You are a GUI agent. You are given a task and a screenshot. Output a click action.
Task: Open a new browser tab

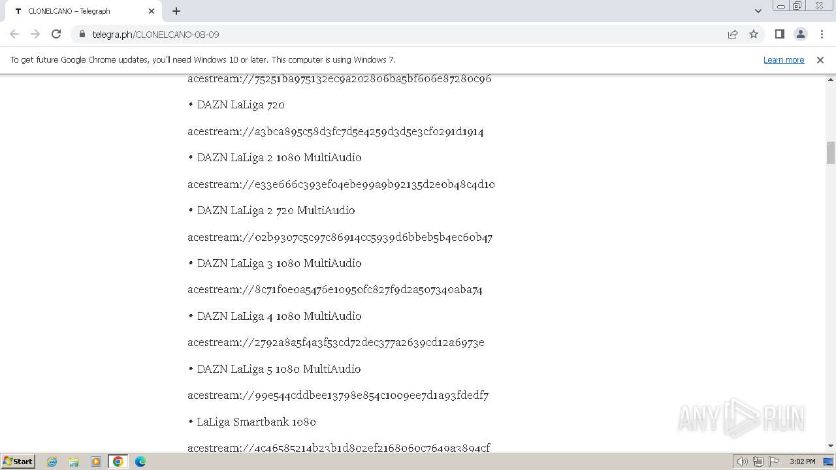pos(176,11)
